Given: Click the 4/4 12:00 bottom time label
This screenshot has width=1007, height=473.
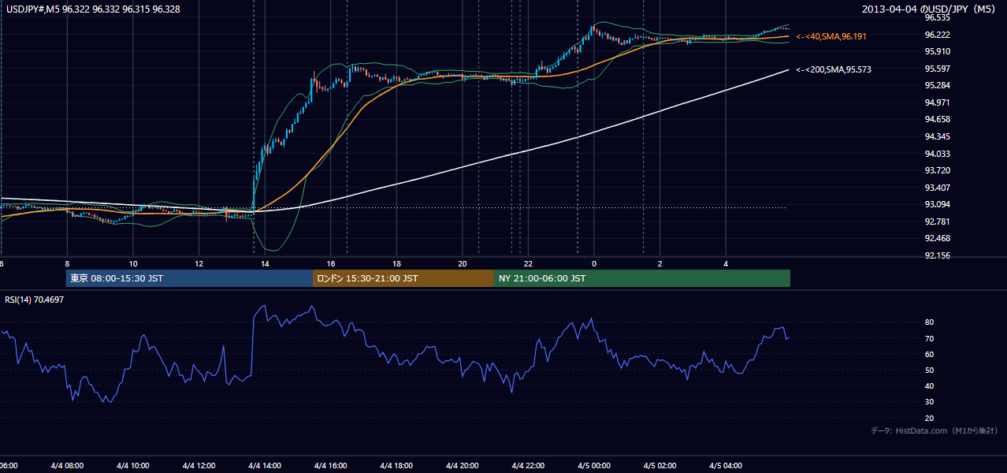Looking at the screenshot, I should tap(199, 465).
